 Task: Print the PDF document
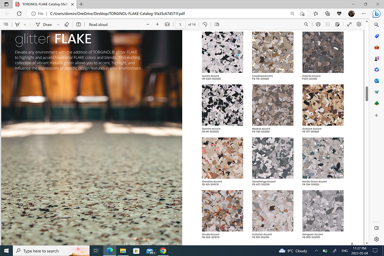click(x=318, y=24)
